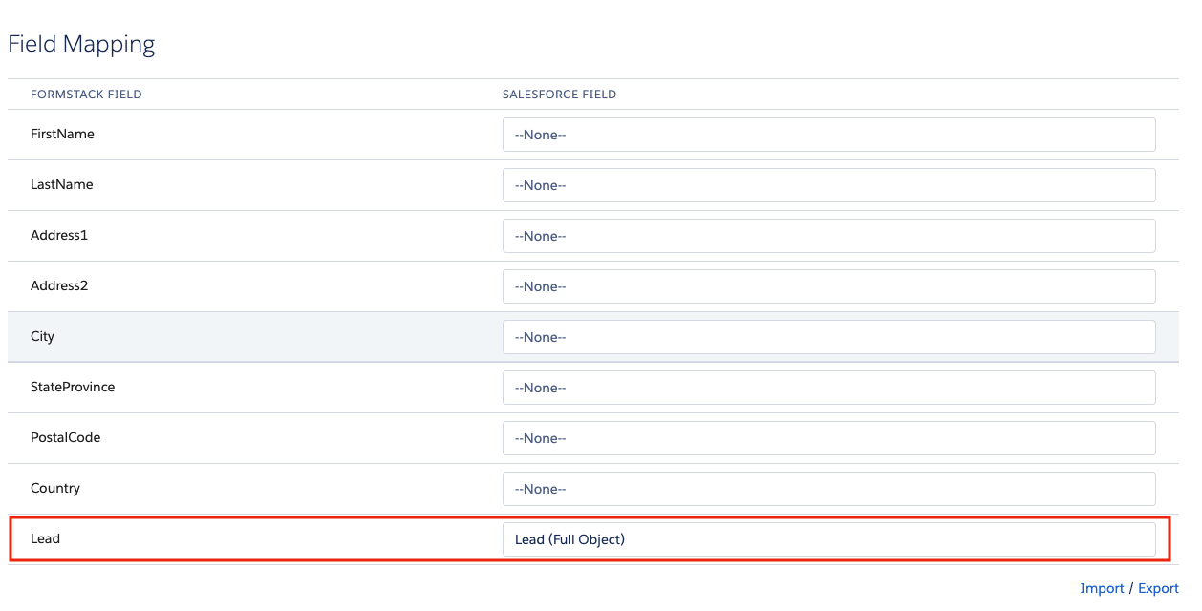Click the Field Mapping heading

(x=81, y=44)
